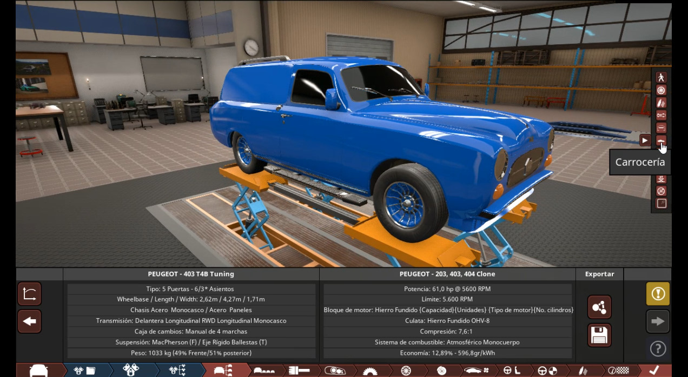Toggle the glass pane visibility icon
Viewport: 688px width, 377px height.
click(661, 204)
